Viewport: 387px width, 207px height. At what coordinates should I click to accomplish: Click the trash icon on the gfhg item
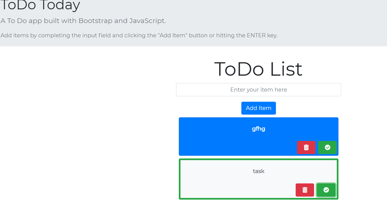(306, 147)
